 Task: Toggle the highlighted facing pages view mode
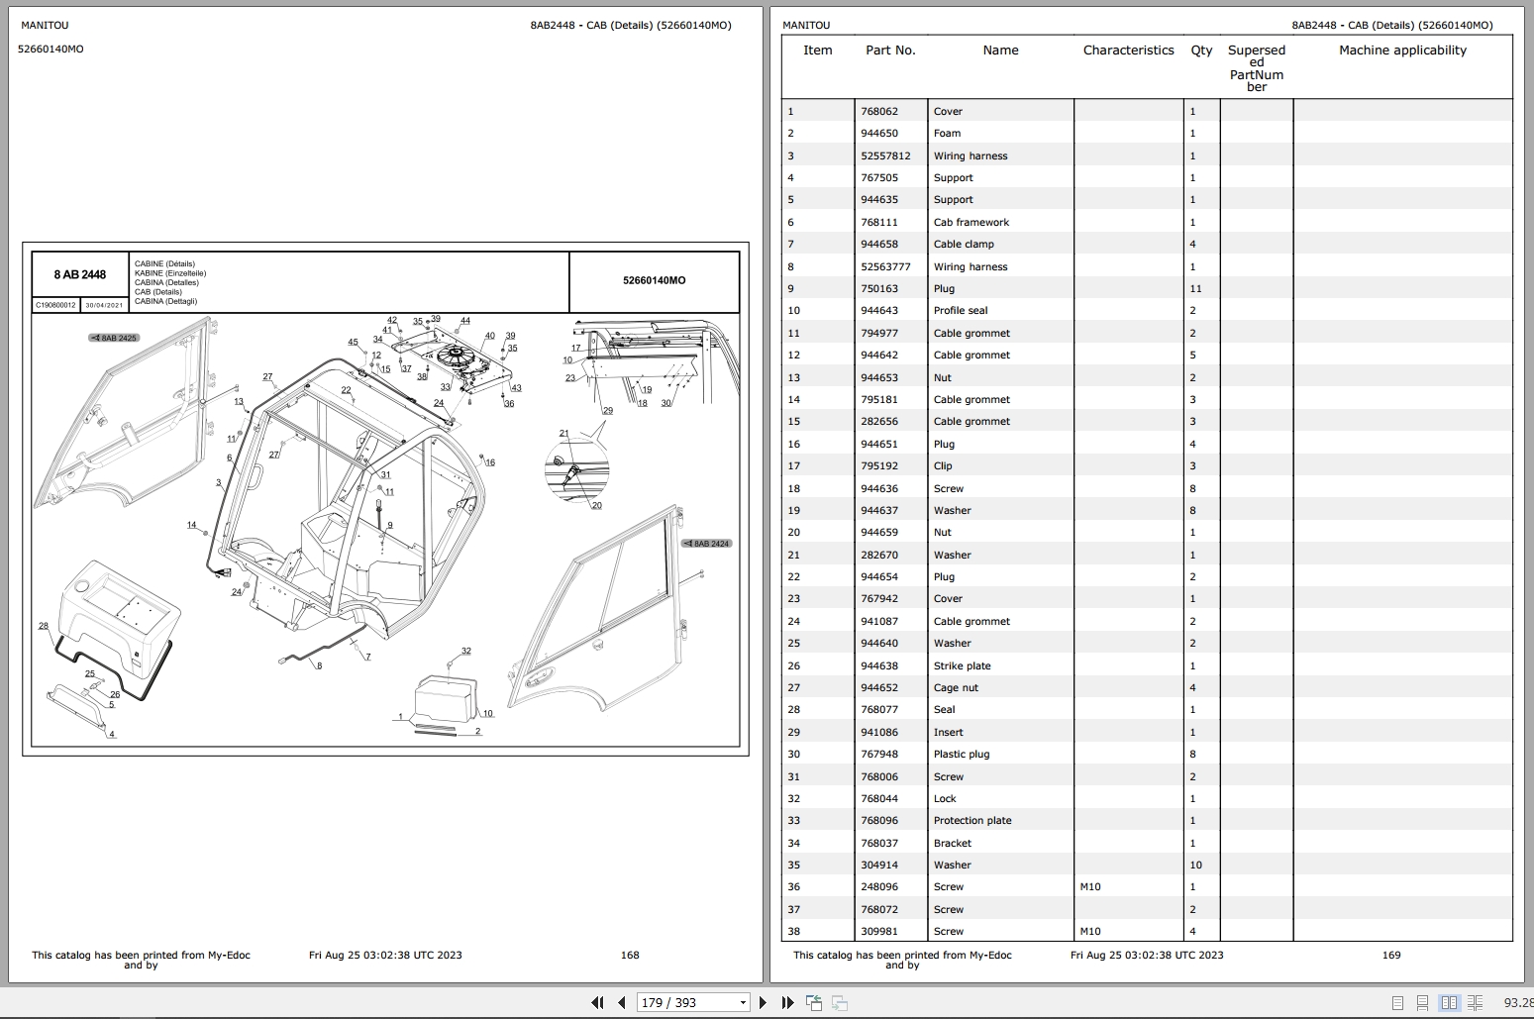point(1450,1002)
